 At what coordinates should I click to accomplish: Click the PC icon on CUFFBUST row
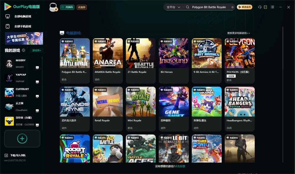click(x=37, y=96)
